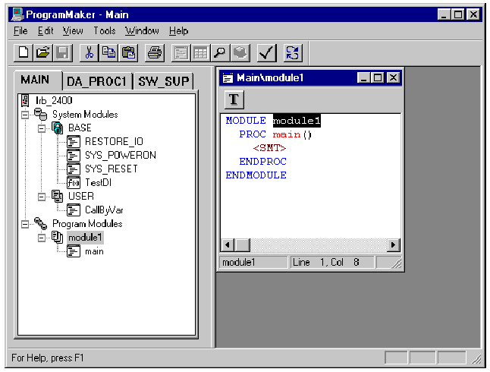Maximize the Main\module1 window
490x372 pixels.
pos(377,78)
